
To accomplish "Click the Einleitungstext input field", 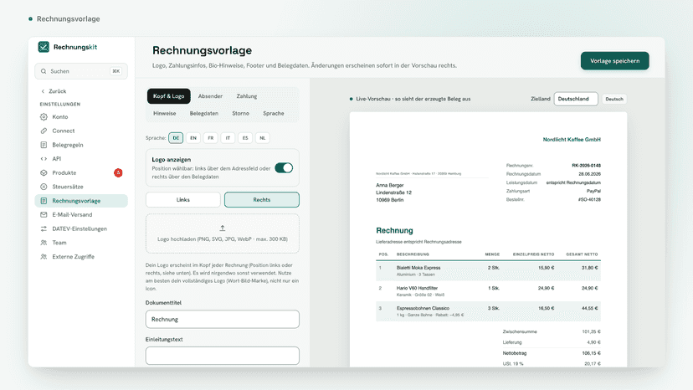I will pos(223,356).
